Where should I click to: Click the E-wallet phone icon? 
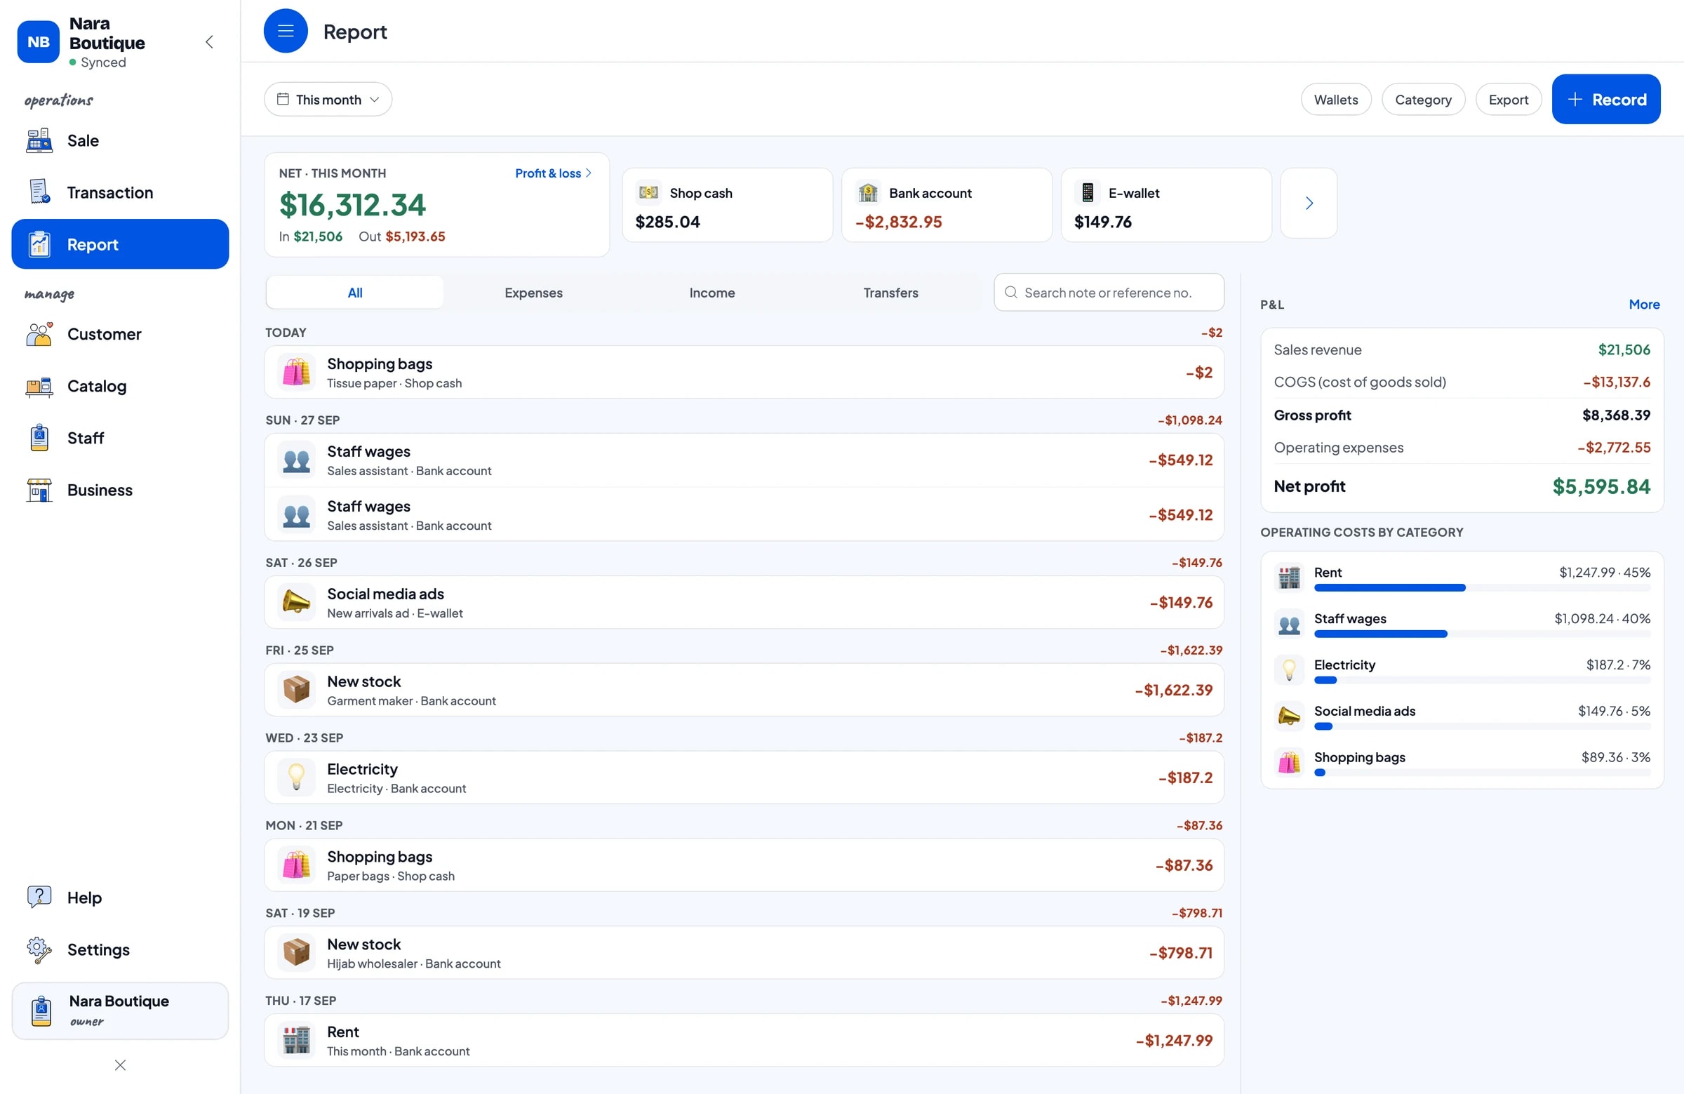click(x=1088, y=192)
